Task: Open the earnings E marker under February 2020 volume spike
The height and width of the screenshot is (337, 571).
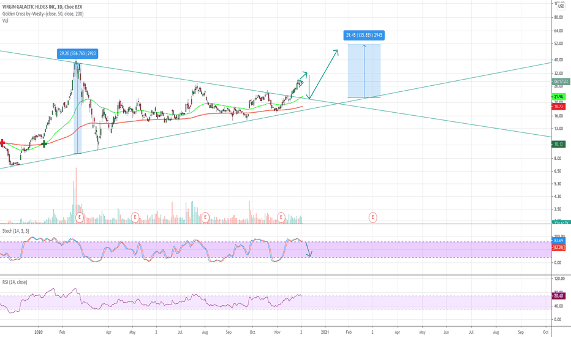Action: (x=80, y=218)
